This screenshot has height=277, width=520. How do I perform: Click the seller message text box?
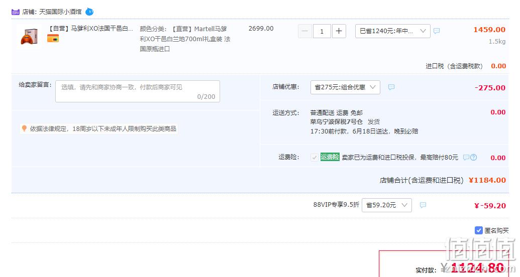point(138,91)
